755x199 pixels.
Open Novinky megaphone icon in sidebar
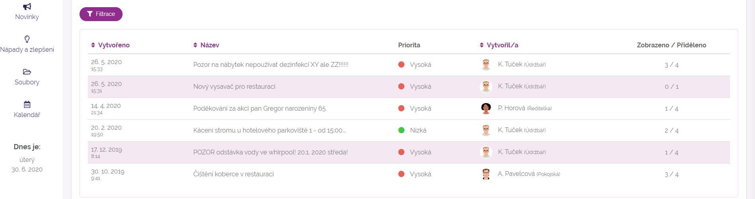pos(27,6)
